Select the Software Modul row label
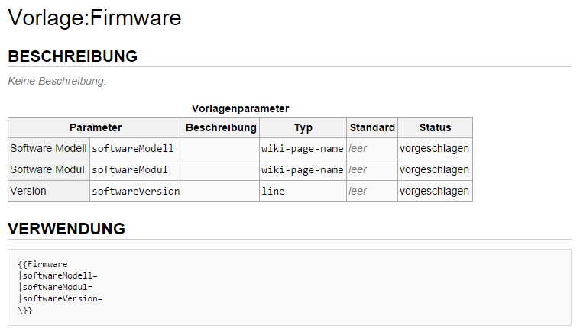This screenshot has width=580, height=335. (47, 170)
